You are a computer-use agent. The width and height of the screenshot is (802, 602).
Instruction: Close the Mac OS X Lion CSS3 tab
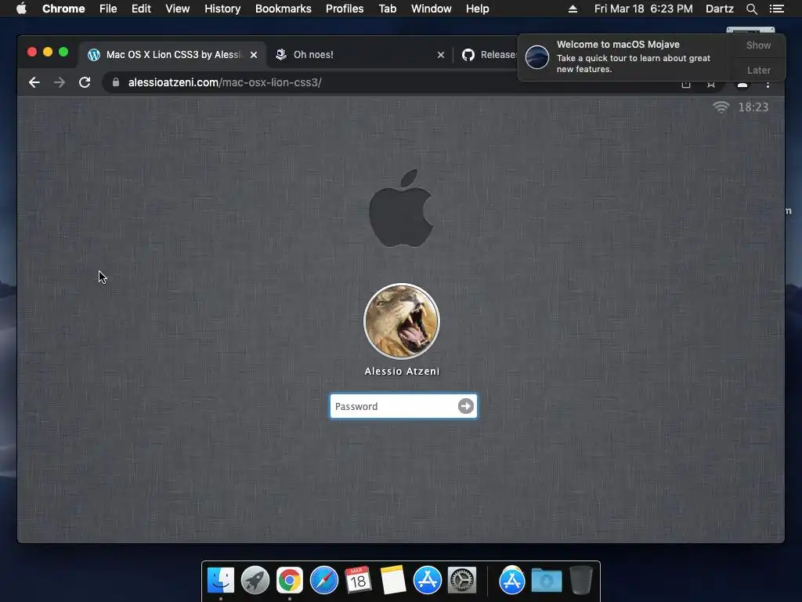(x=254, y=55)
